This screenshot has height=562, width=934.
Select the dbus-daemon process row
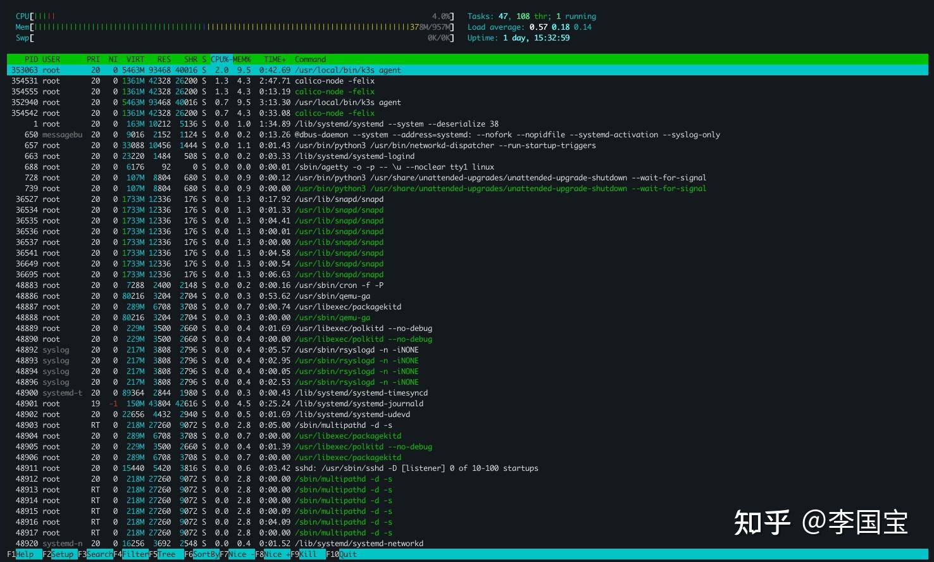click(380, 135)
